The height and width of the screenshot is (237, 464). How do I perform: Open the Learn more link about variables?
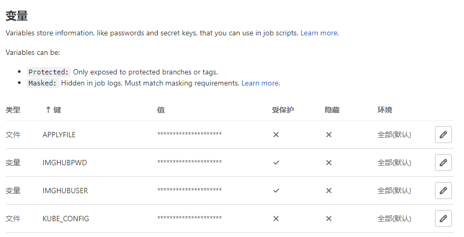(x=319, y=33)
